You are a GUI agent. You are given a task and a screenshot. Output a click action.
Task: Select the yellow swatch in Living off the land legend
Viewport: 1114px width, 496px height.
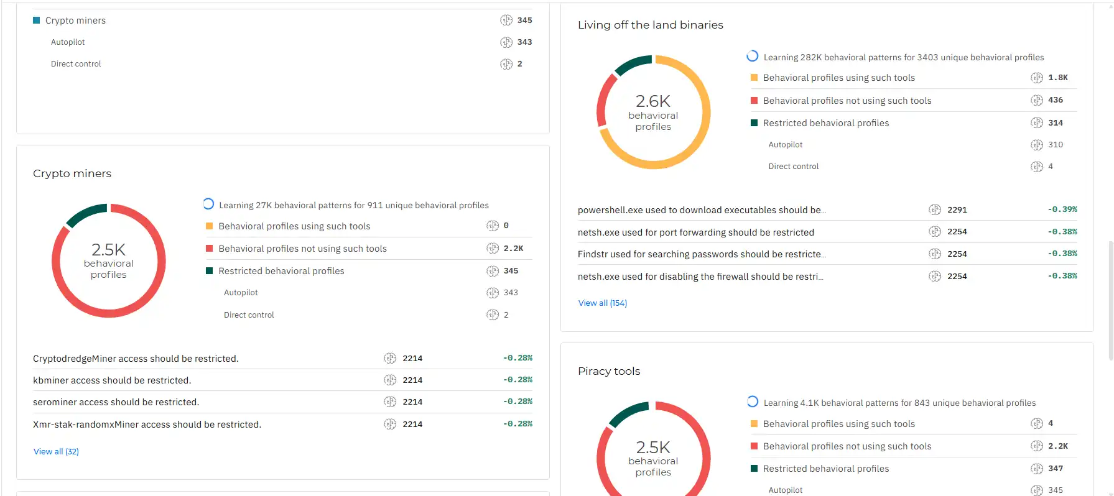pyautogui.click(x=754, y=78)
